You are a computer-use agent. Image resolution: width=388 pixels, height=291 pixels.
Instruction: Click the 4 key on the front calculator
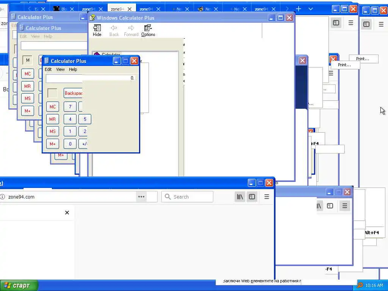point(70,119)
